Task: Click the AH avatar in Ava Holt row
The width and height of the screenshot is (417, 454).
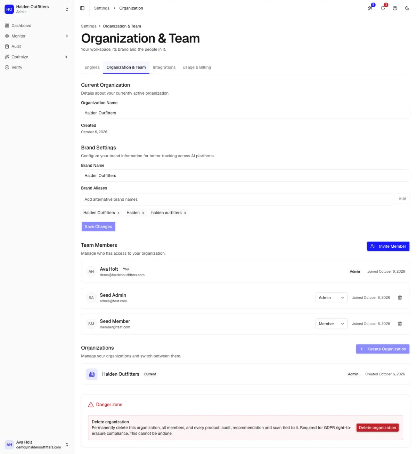Action: point(91,271)
